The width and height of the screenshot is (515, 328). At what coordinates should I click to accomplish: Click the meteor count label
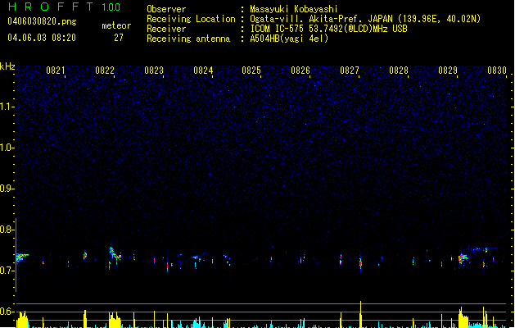point(116,25)
